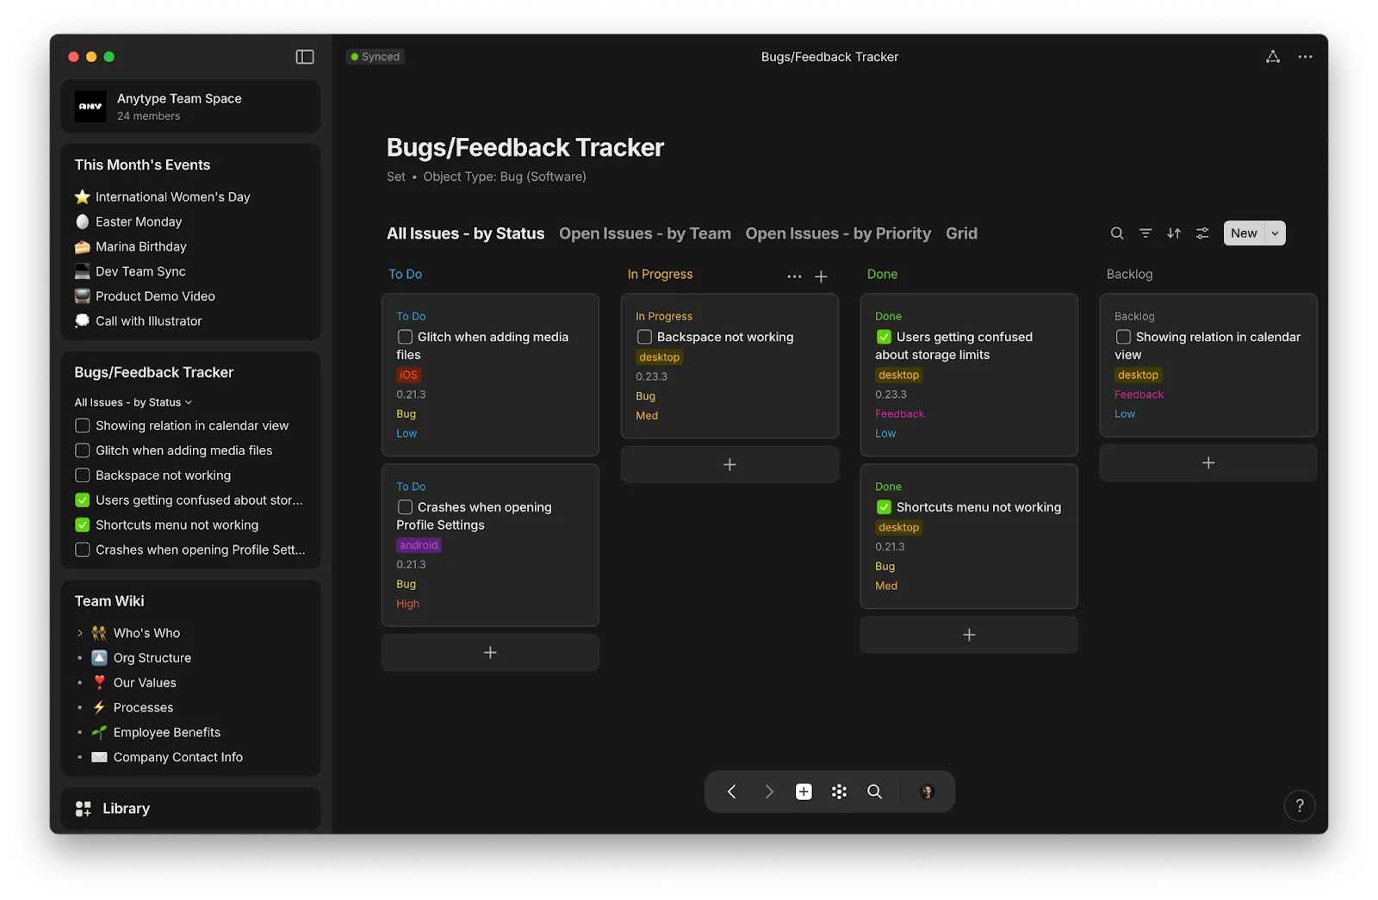Switch to Open Issues - by Team view
1378x900 pixels.
(645, 233)
